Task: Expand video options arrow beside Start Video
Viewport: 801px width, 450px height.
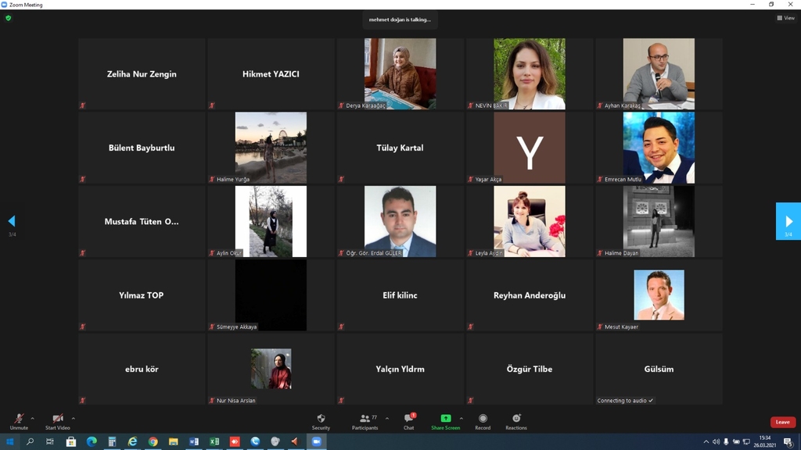Action: 74,418
